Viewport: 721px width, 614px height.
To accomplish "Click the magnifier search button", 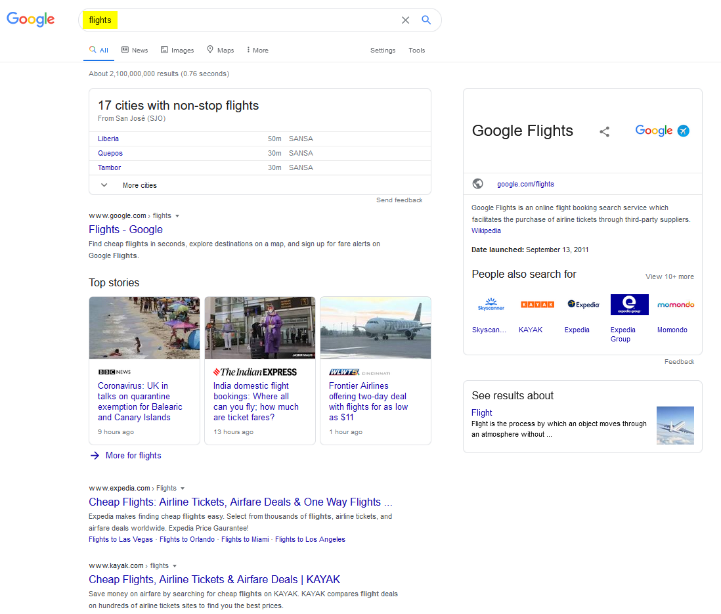I will (426, 20).
